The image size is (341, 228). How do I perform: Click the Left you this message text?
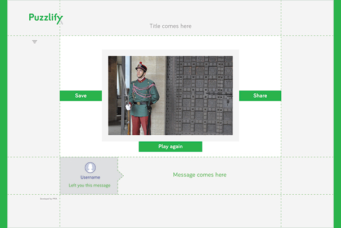pos(89,185)
